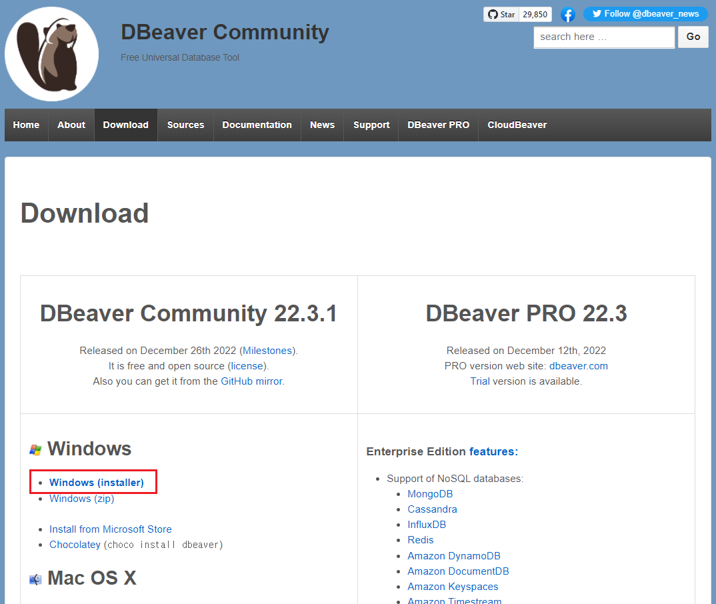Click the Go search button
This screenshot has height=604, width=716.
coord(693,37)
